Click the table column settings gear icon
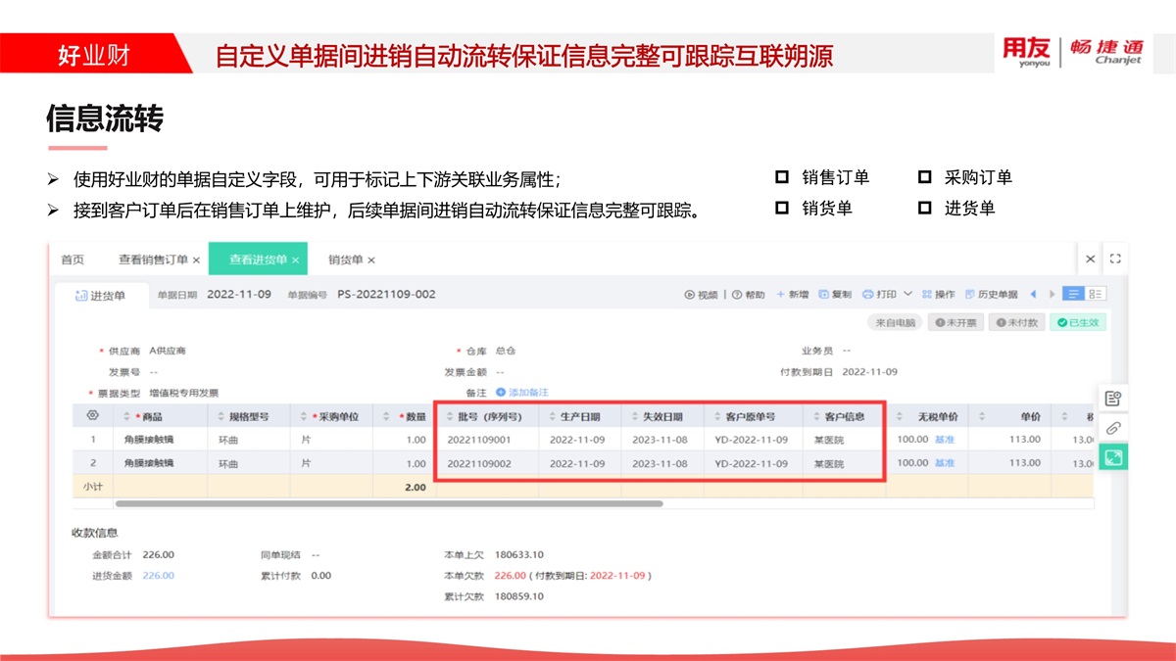This screenshot has height=661, width=1176. click(x=93, y=416)
